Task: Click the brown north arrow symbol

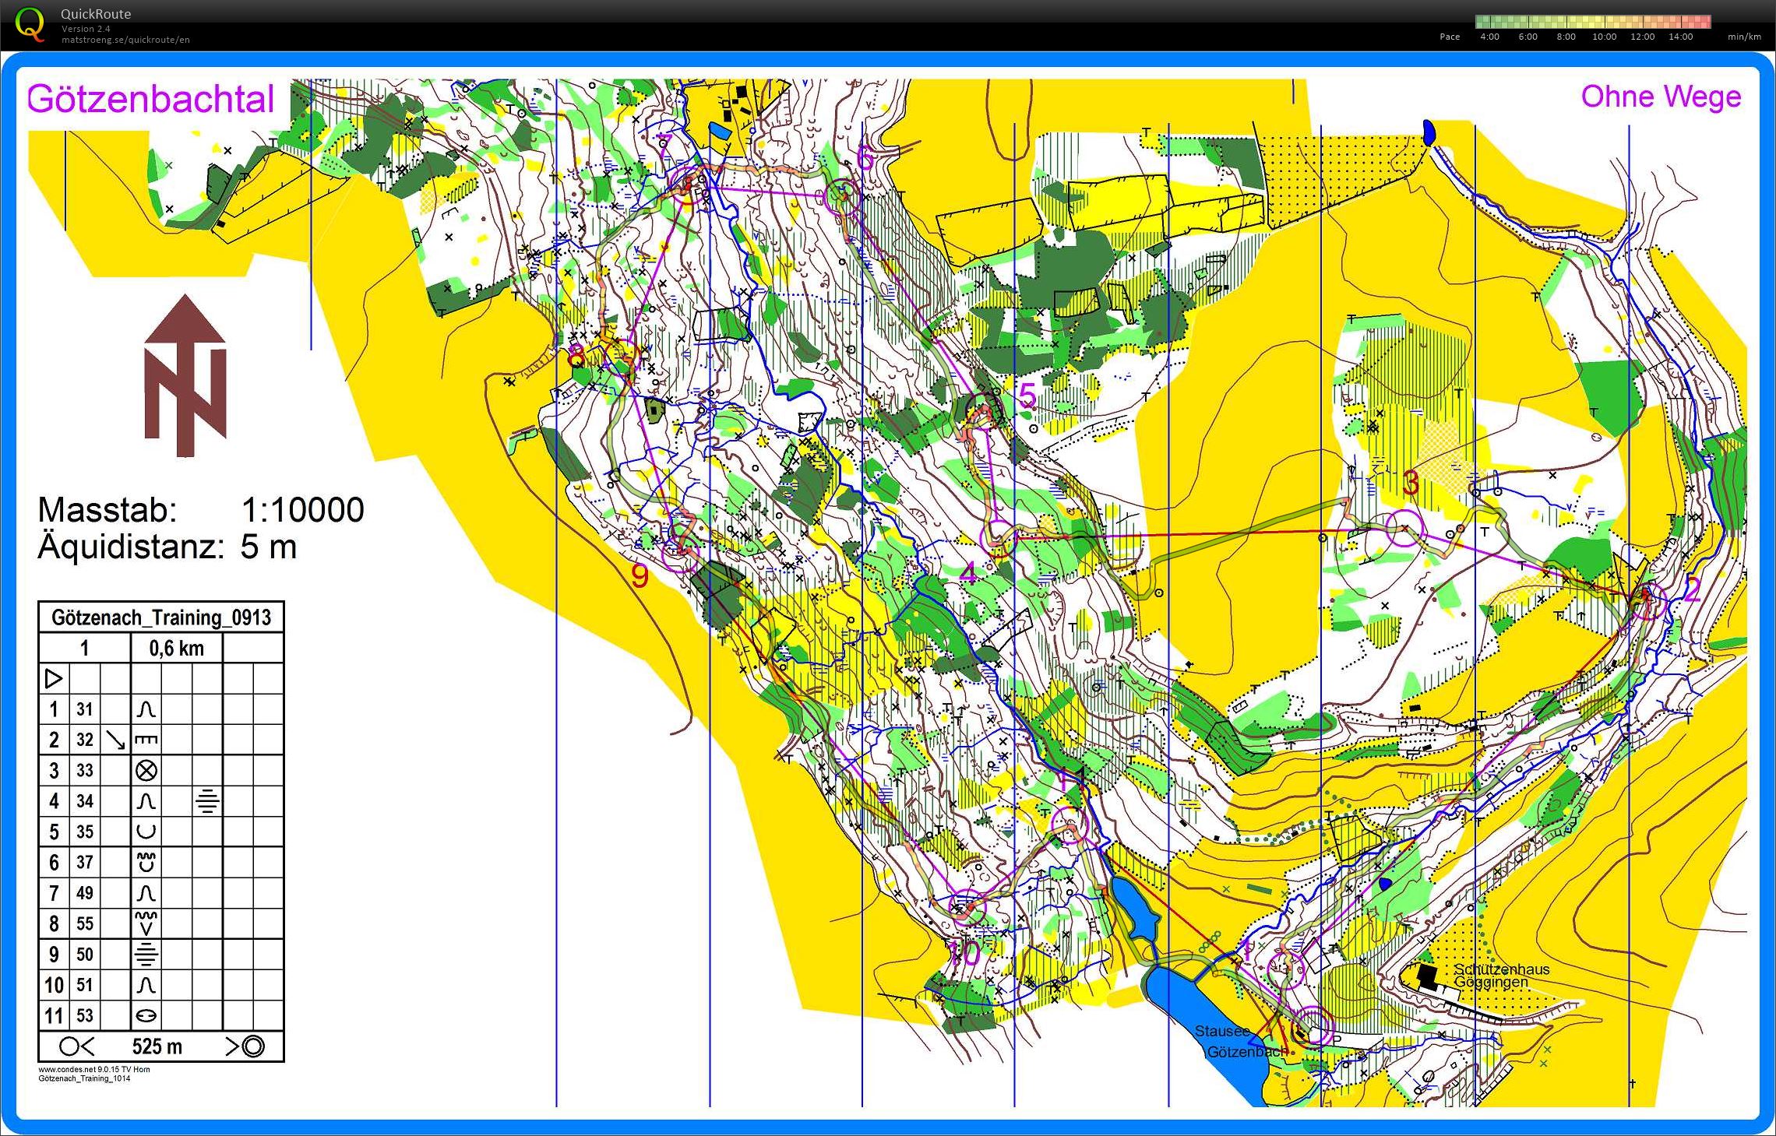Action: click(185, 375)
